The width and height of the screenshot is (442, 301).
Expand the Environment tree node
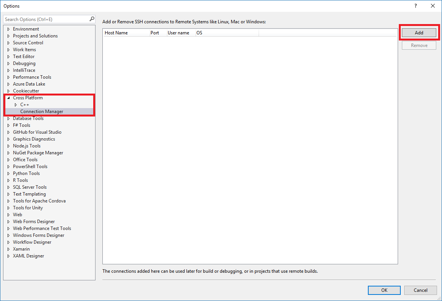(8, 29)
